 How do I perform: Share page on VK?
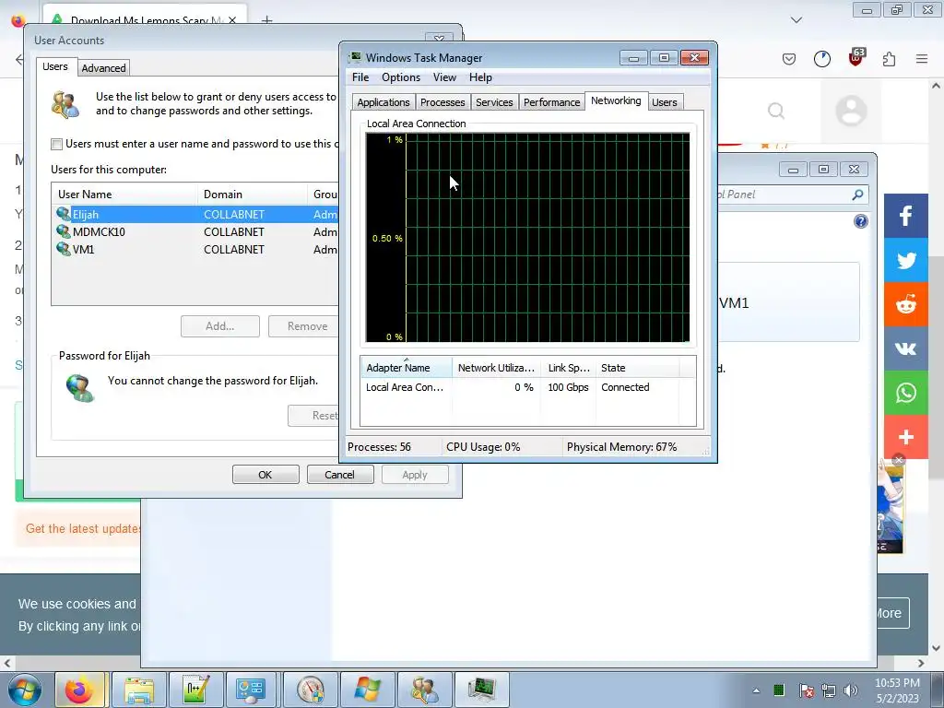pyautogui.click(x=905, y=348)
